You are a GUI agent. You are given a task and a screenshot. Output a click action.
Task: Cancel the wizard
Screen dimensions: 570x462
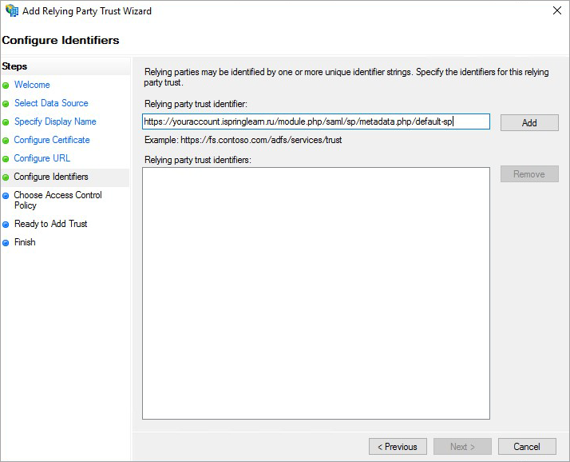point(527,446)
